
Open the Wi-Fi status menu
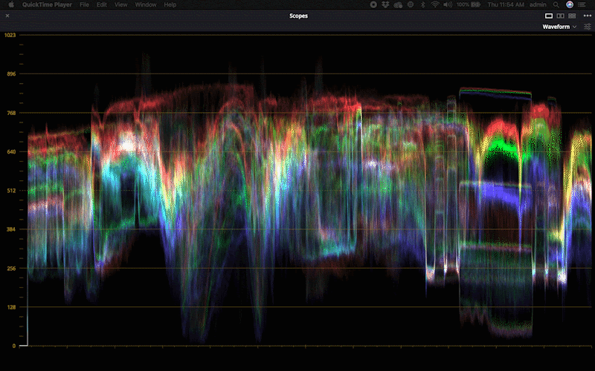(434, 4)
